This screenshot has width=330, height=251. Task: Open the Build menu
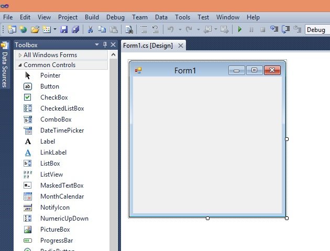92,17
